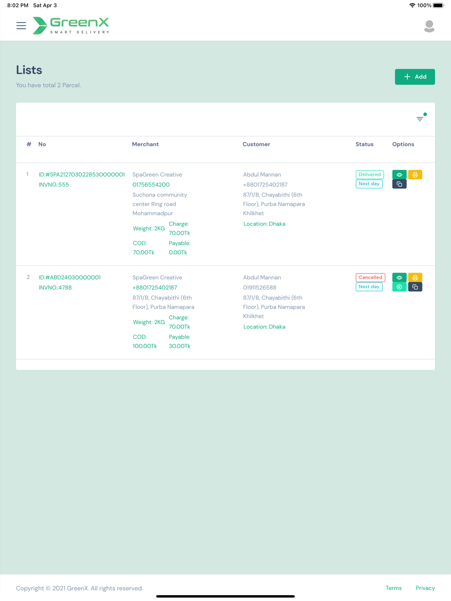451x601 pixels.
Task: Click customer phone 01911526588
Action: pos(260,287)
